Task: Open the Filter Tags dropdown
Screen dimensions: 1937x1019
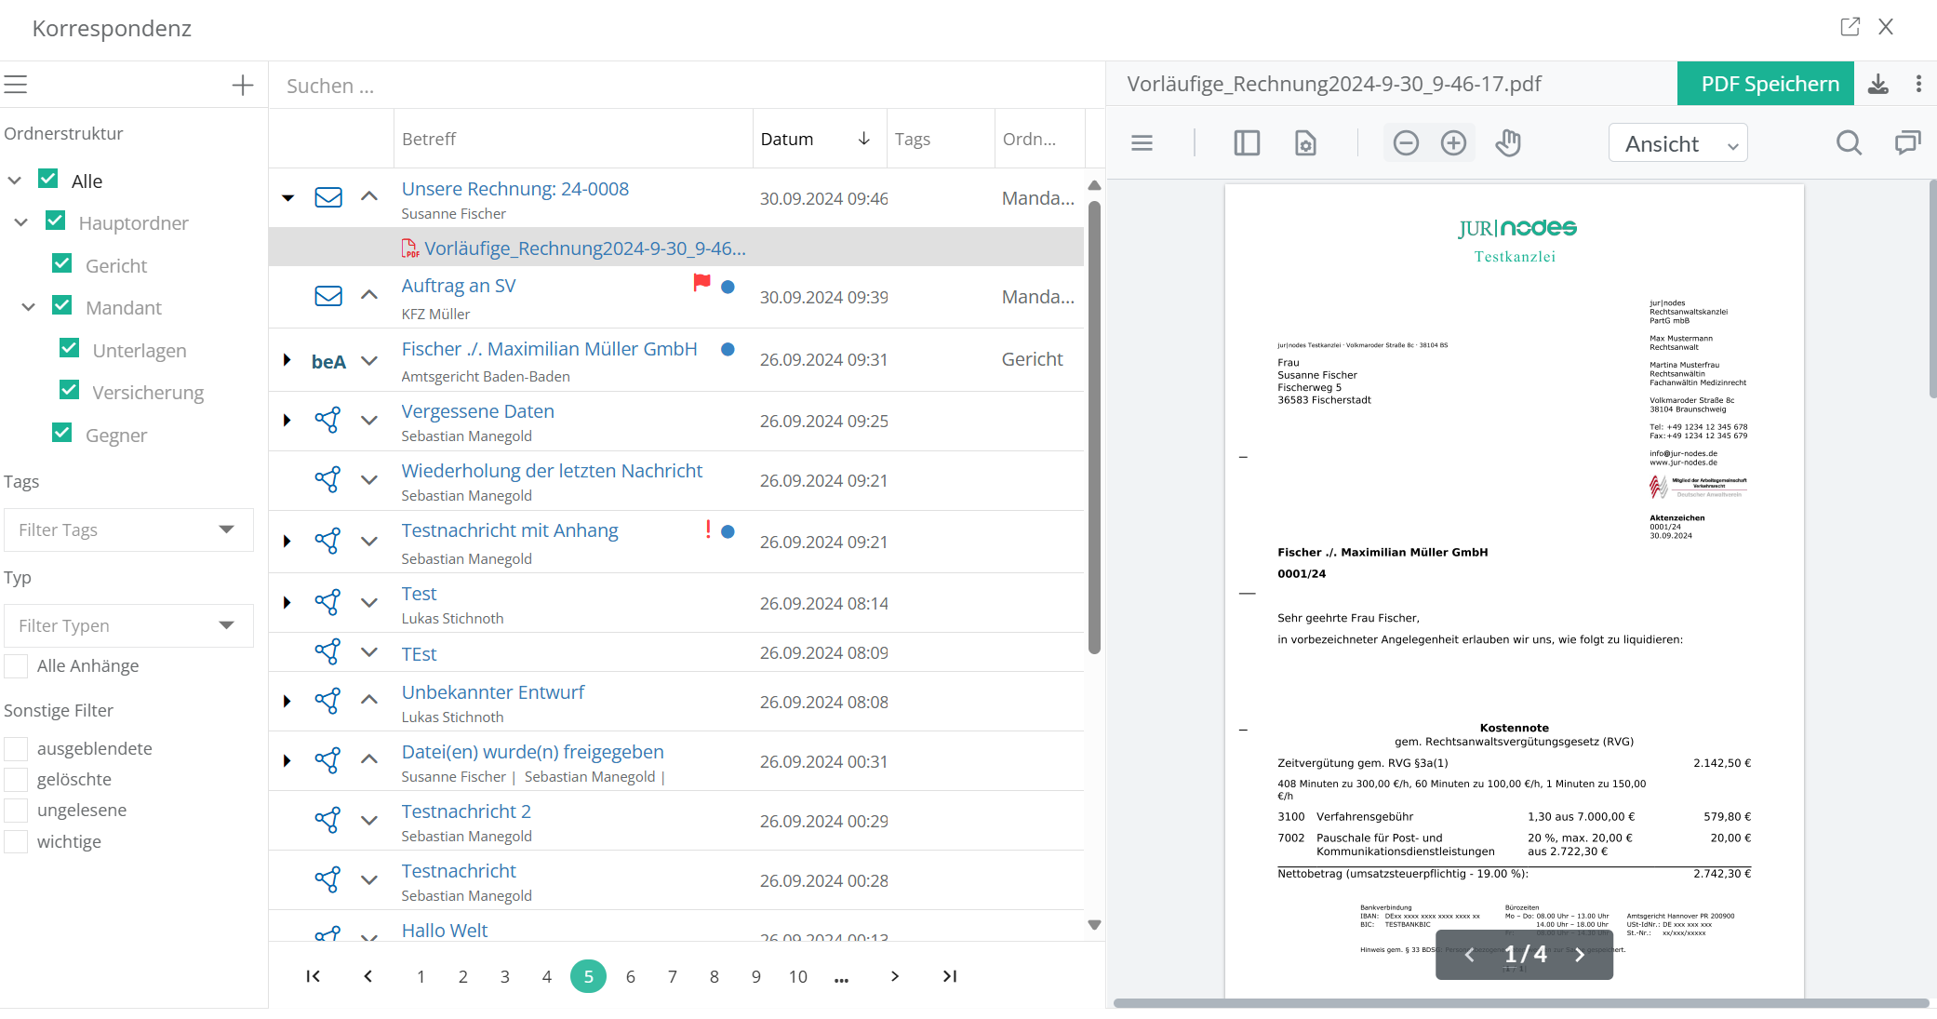Action: coord(128,530)
